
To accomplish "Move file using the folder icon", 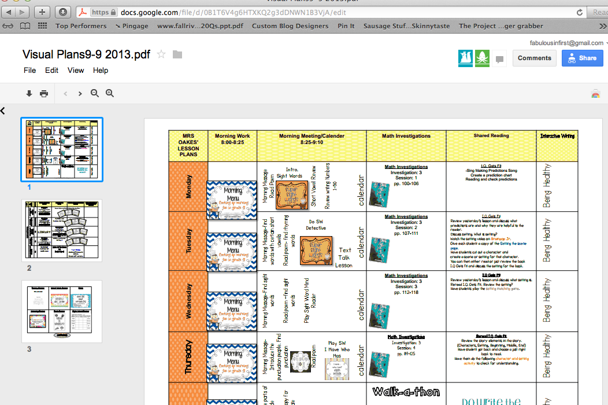I will coord(177,54).
